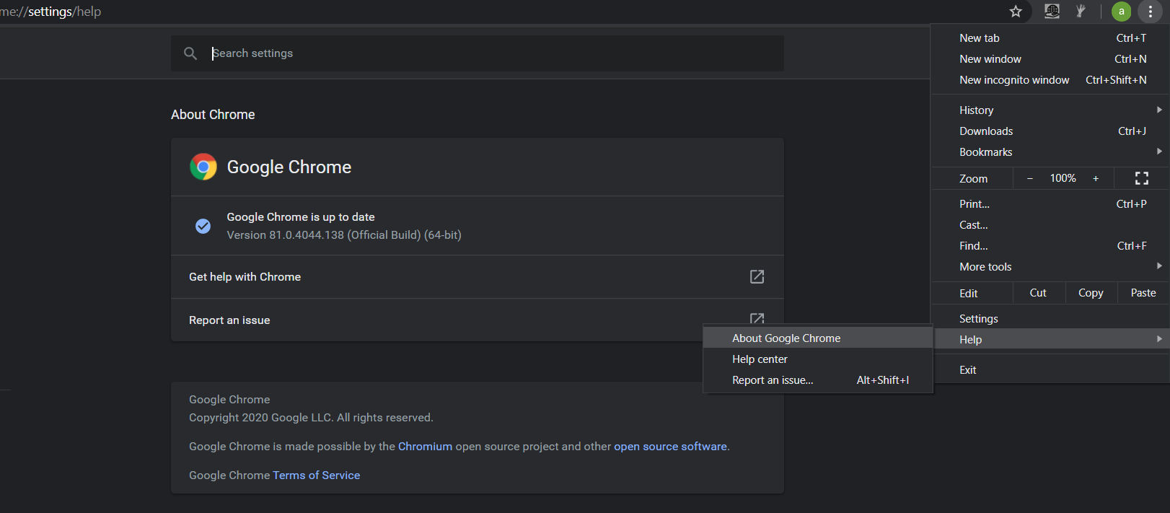This screenshot has height=513, width=1170.
Task: Bookmark this page with the star icon
Action: [x=1016, y=12]
